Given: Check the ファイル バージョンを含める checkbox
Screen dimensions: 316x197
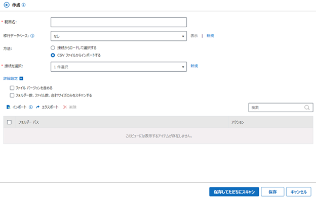Looking at the screenshot, I should point(12,88).
